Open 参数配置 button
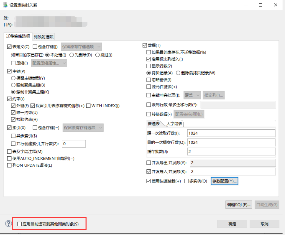Screen dimensions: 285x235 coord(224,181)
